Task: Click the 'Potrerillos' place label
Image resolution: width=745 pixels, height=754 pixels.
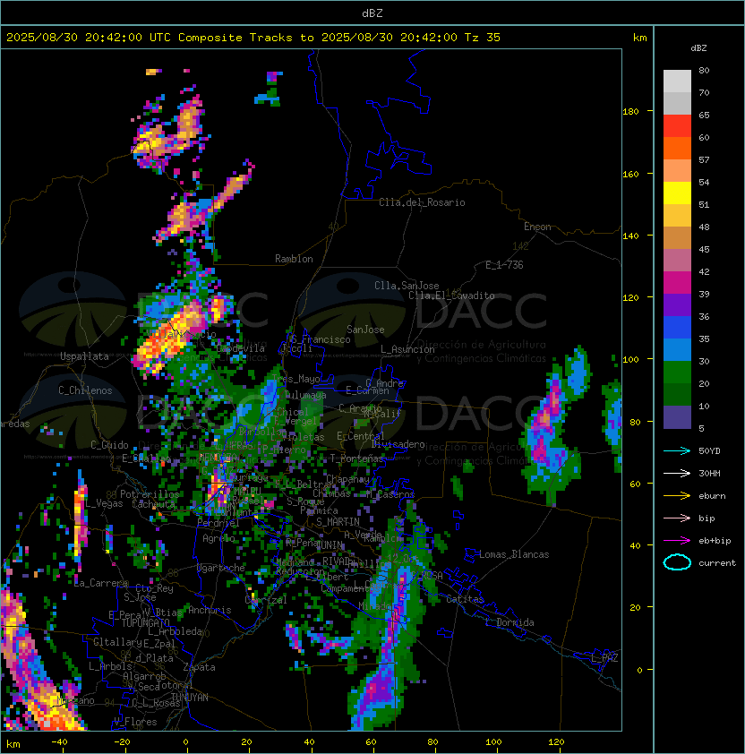Action: point(150,494)
